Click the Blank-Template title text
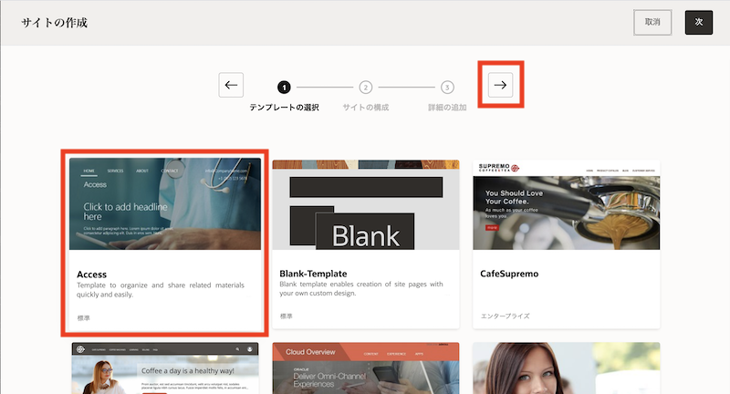The width and height of the screenshot is (730, 394). [313, 273]
